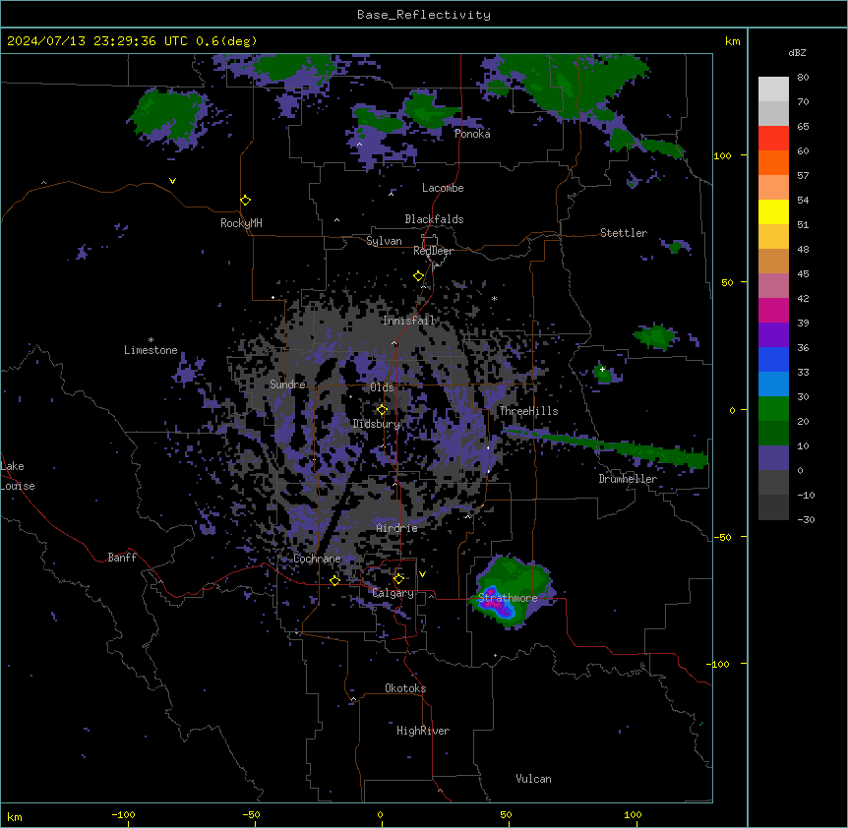Click the large green echo over the northwest
This screenshot has width=848, height=828.
(x=166, y=113)
